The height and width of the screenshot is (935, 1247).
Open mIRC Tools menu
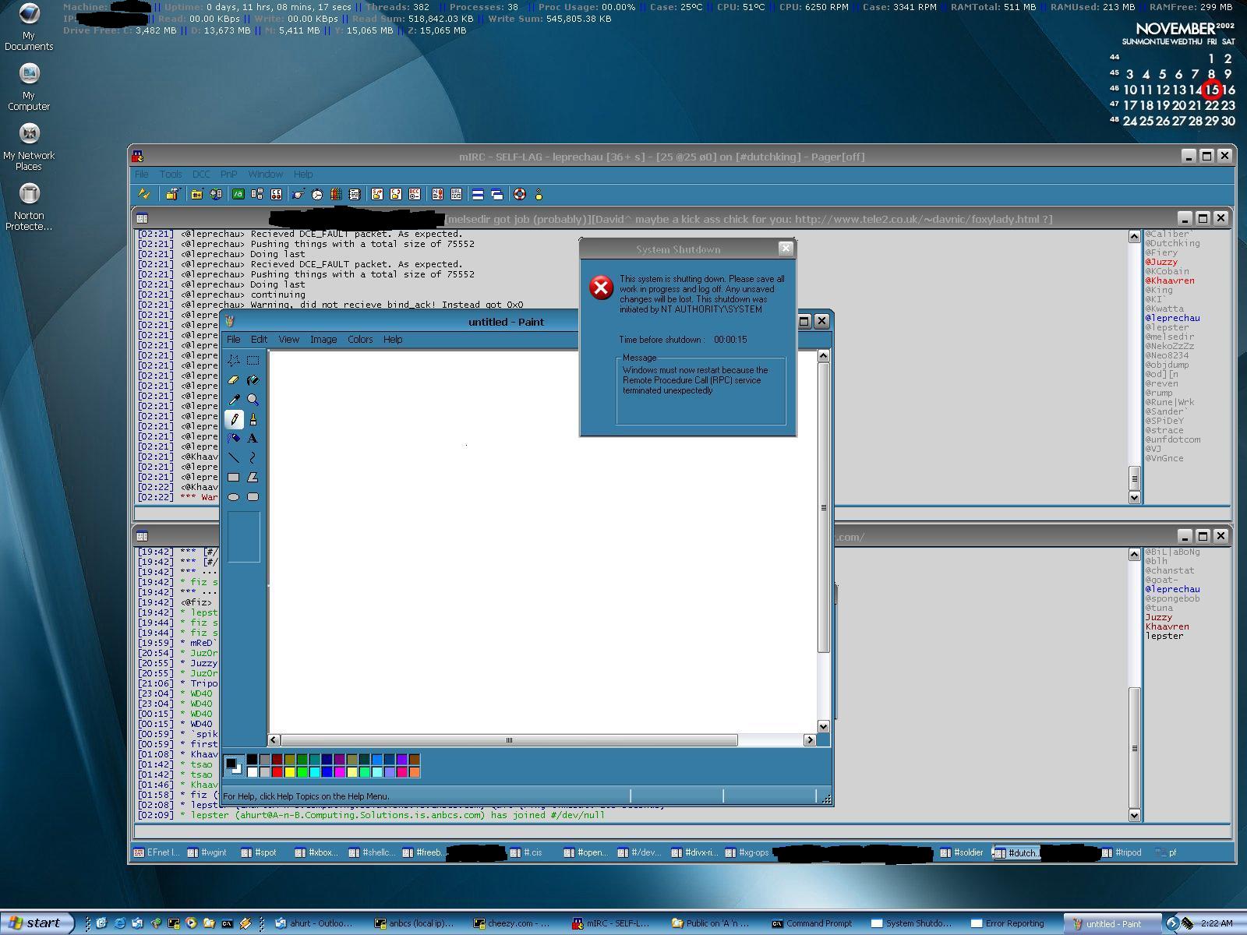pos(171,174)
